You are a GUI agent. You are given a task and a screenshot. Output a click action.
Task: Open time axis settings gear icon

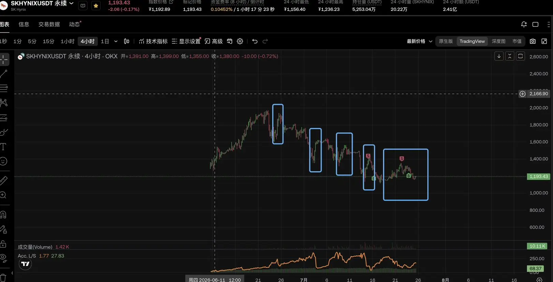539,280
